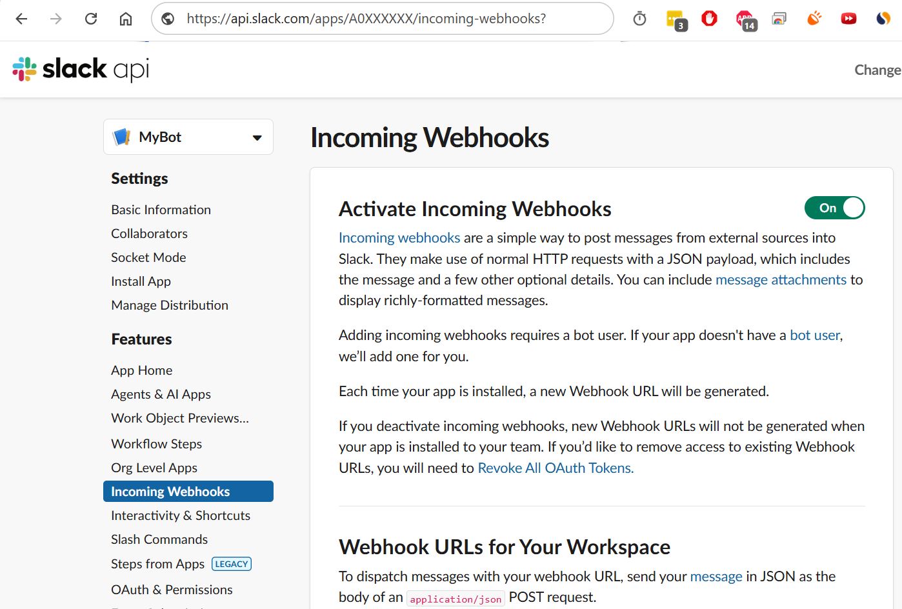The height and width of the screenshot is (609, 902).
Task: Open Workflow Steps feature page
Action: pyautogui.click(x=156, y=444)
